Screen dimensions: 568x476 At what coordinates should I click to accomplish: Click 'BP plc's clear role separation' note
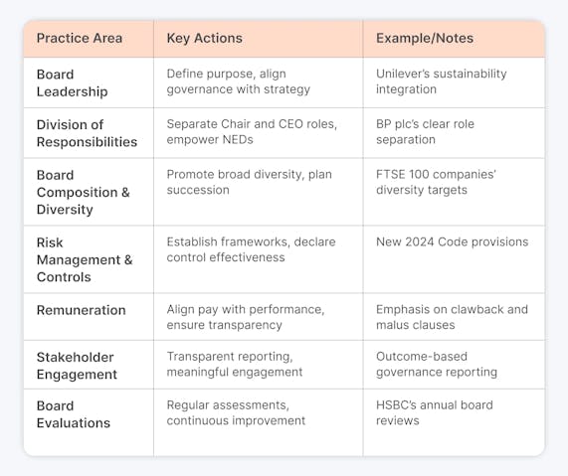click(425, 132)
